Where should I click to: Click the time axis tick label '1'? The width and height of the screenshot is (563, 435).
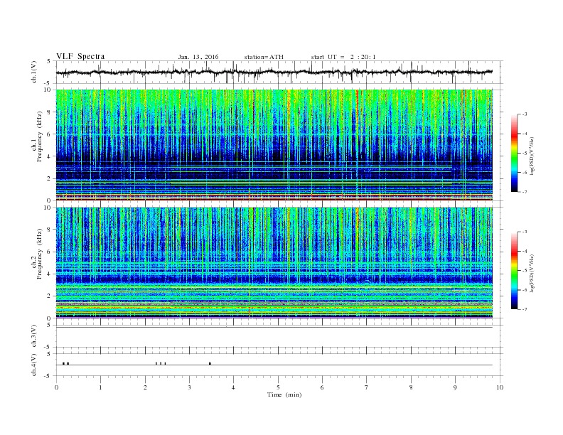click(100, 387)
